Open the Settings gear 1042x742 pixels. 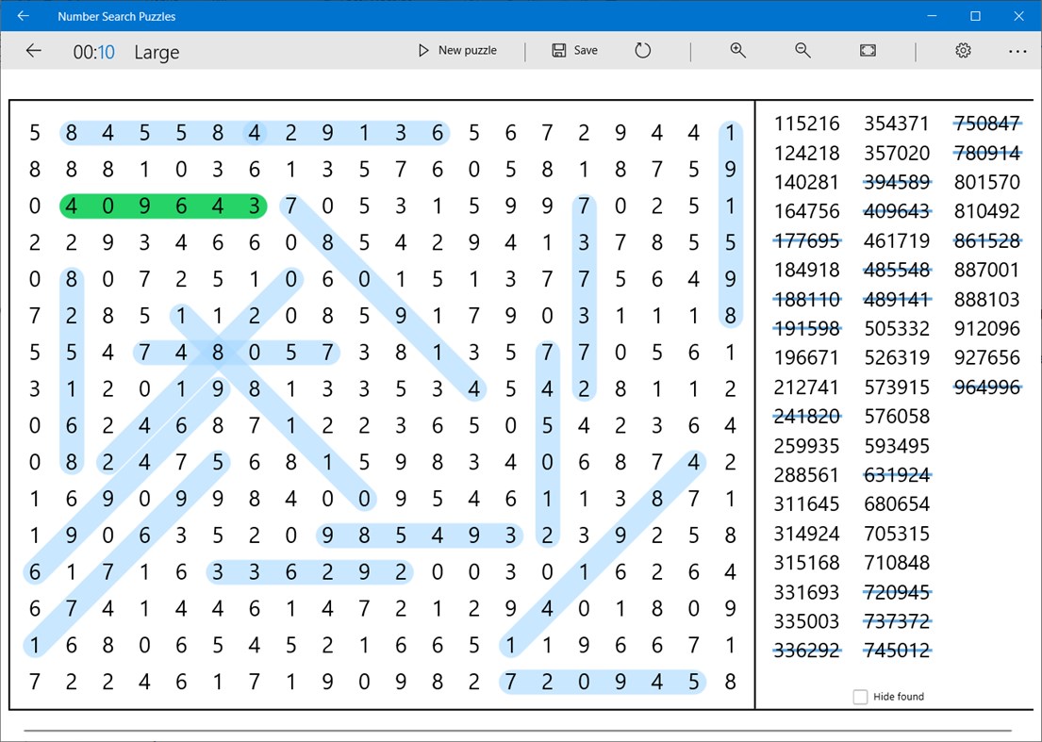click(x=962, y=50)
